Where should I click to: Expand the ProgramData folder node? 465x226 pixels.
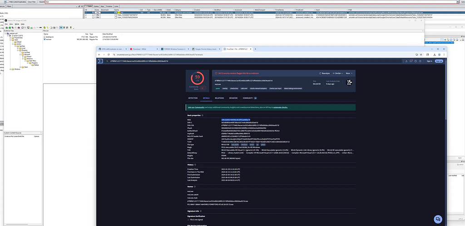[10, 38]
